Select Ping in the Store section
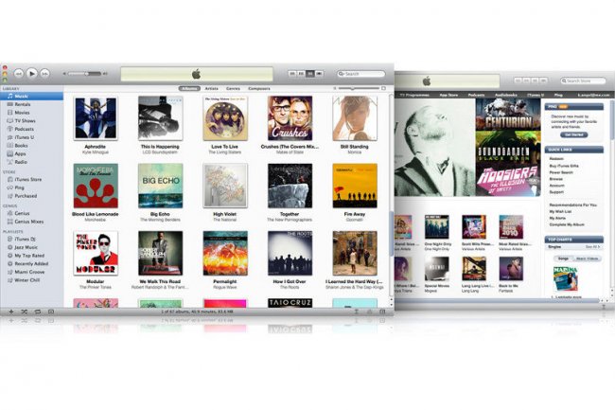Image resolution: width=615 pixels, height=410 pixels. click(20, 187)
